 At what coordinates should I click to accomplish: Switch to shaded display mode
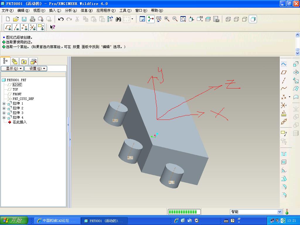[x=253, y=19]
